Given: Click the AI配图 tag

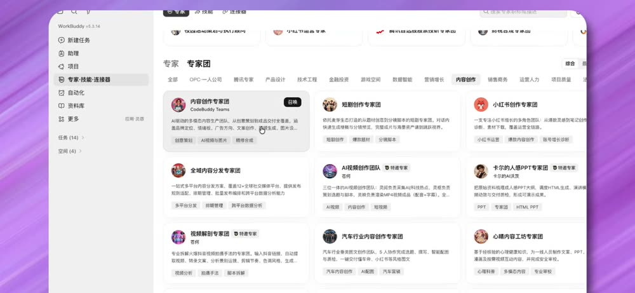Looking at the screenshot, I should [368, 271].
